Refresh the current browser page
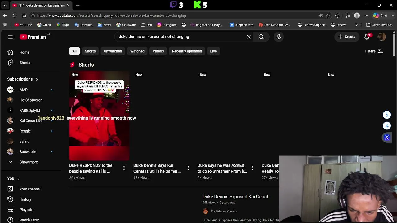Image resolution: width=397 pixels, height=223 pixels. pyautogui.click(x=15, y=15)
